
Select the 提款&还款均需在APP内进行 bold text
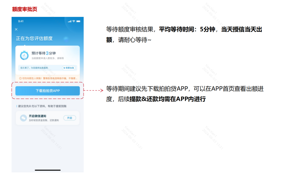coord(168,99)
